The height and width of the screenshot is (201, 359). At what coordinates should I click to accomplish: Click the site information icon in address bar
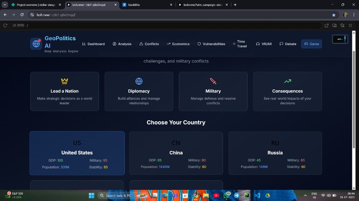32,15
